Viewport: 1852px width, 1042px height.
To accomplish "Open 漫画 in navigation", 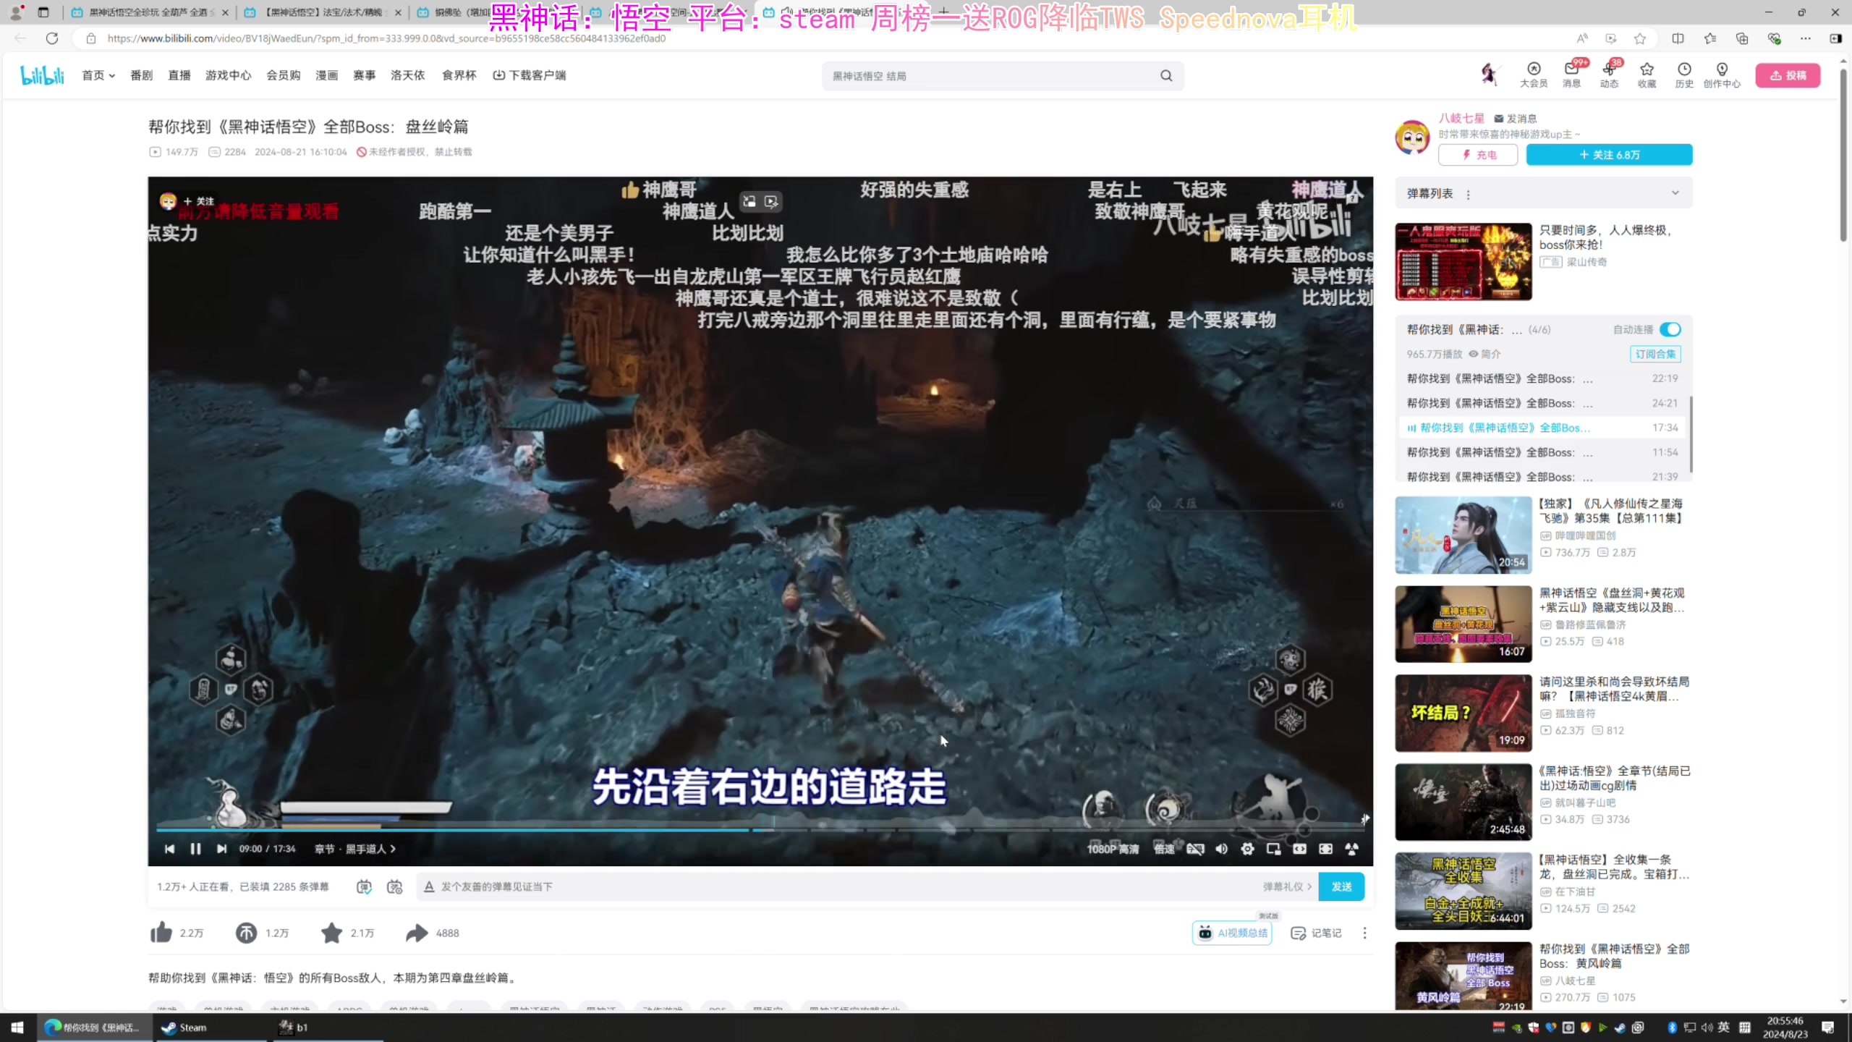I will click(x=326, y=75).
